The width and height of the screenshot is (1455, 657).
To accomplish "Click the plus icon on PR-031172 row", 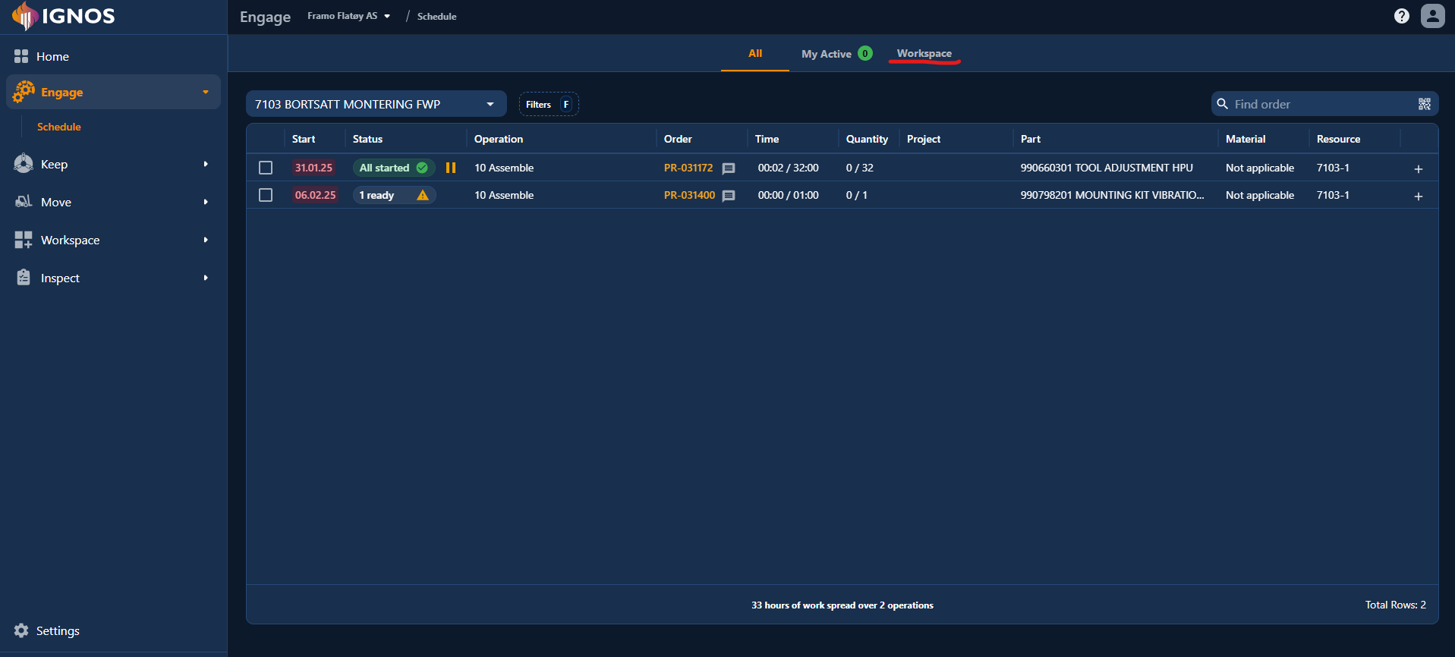I will point(1418,168).
